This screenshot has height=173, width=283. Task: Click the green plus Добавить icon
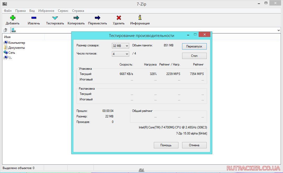(x=13, y=18)
